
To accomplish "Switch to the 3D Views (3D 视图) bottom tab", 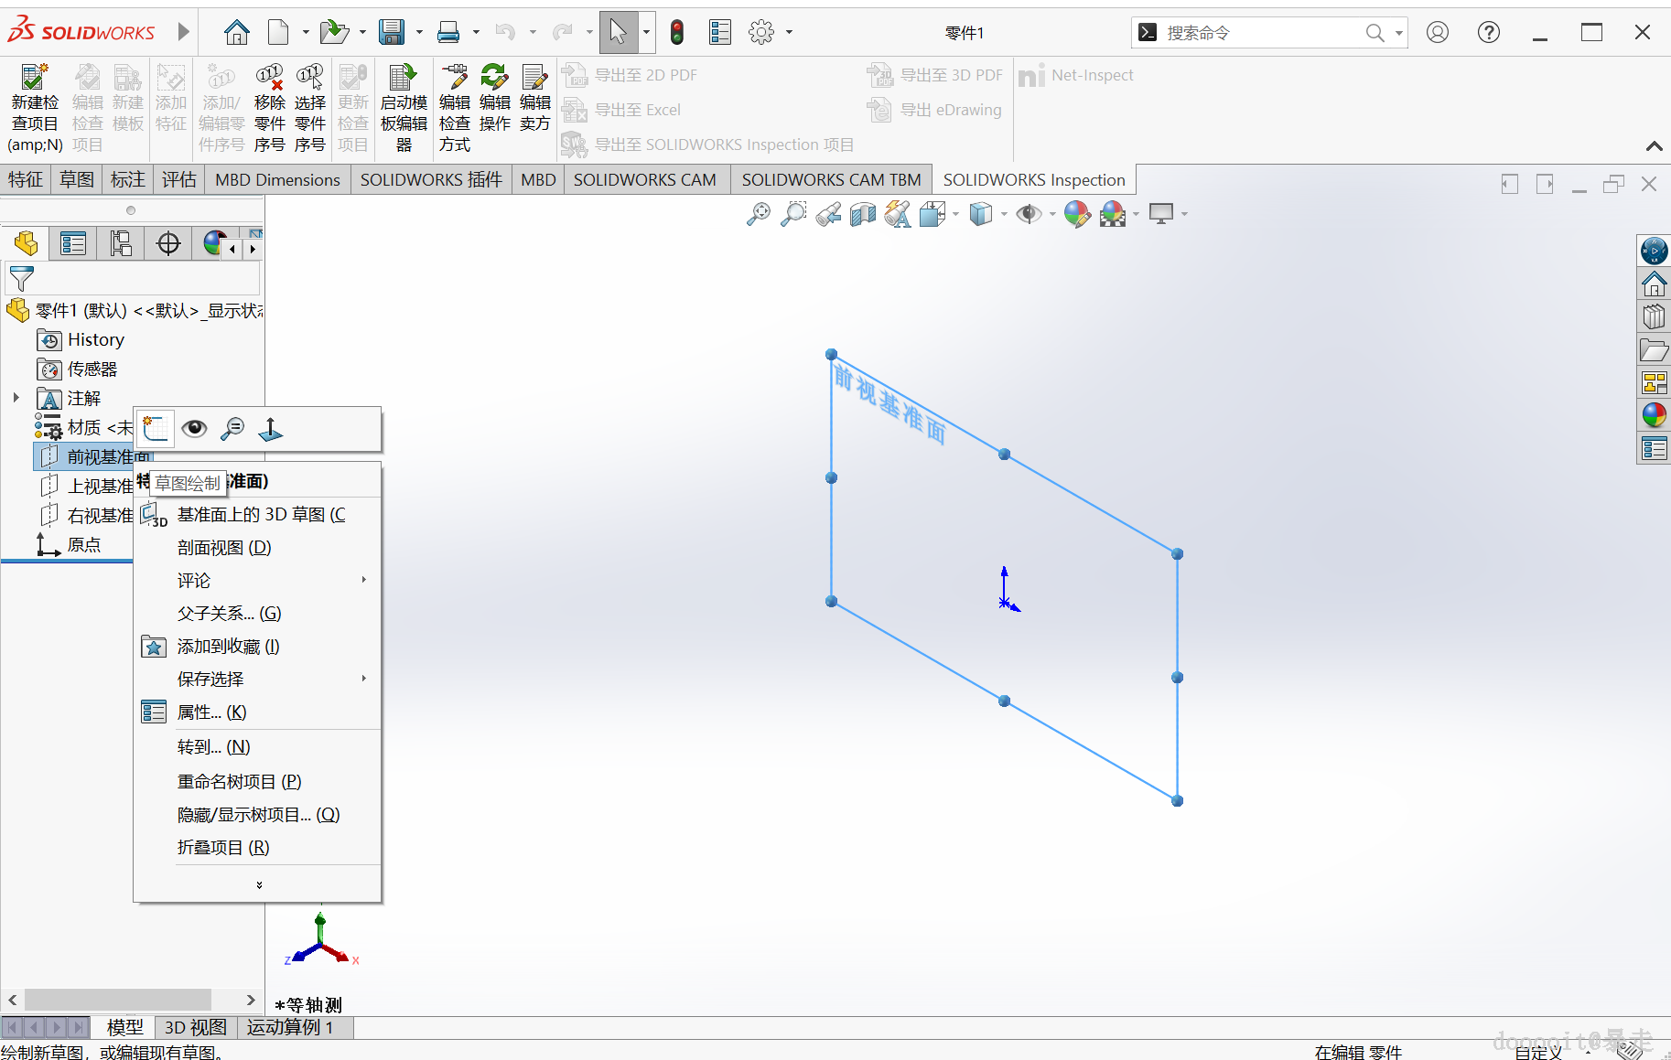I will pos(196,1027).
